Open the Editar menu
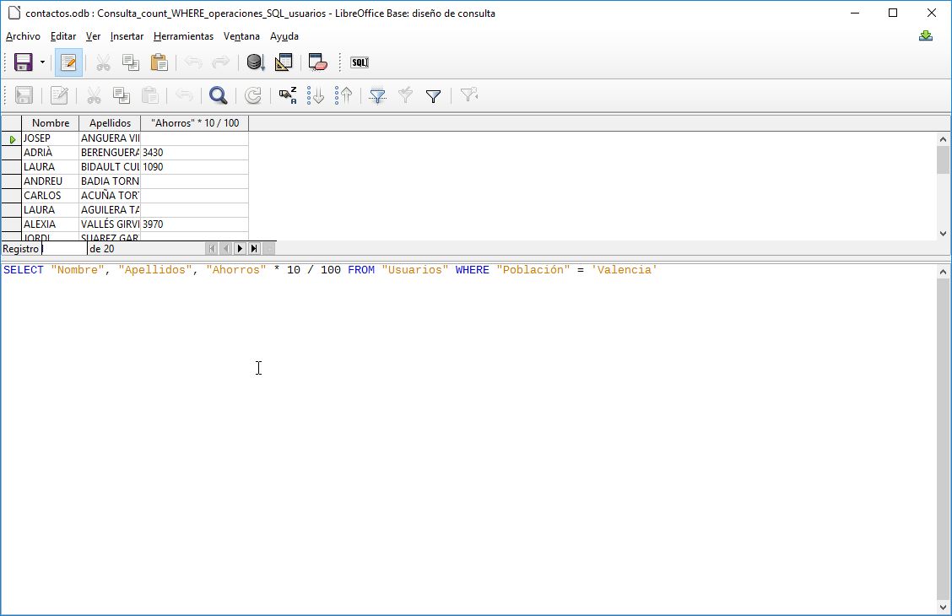Image resolution: width=952 pixels, height=616 pixels. 63,36
